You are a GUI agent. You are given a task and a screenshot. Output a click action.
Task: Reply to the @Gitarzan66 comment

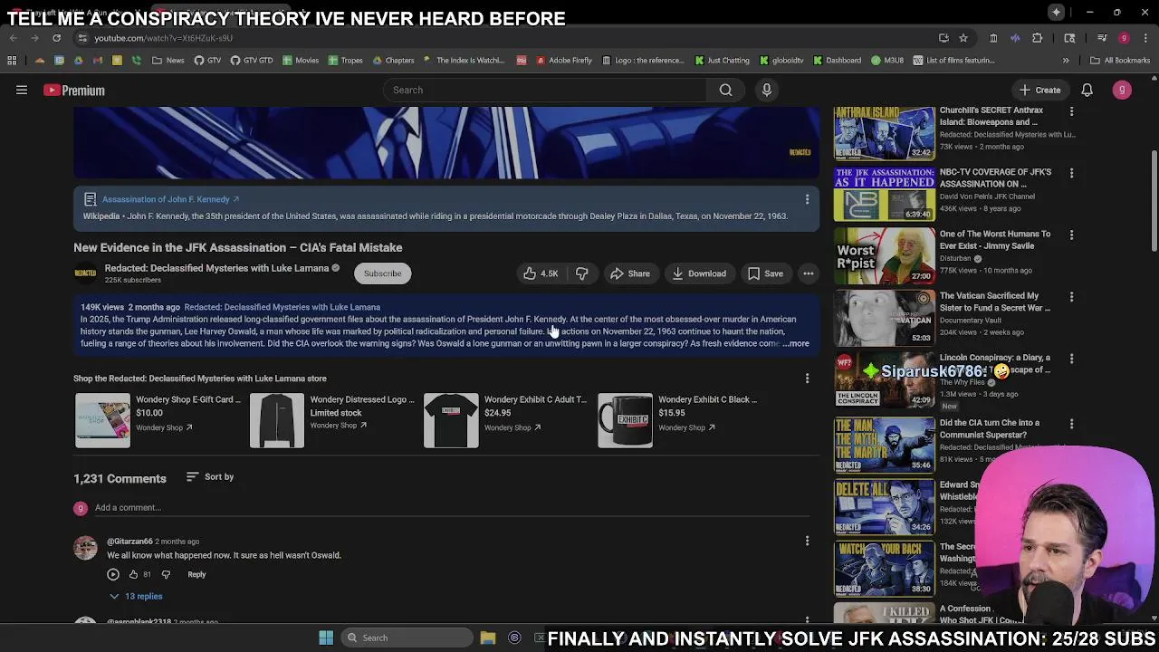[196, 574]
